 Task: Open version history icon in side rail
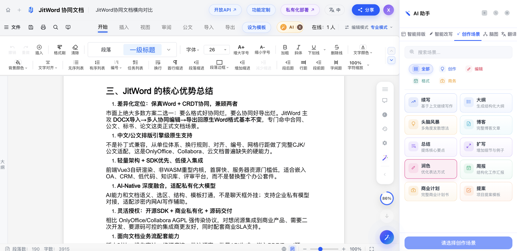pyautogui.click(x=385, y=129)
